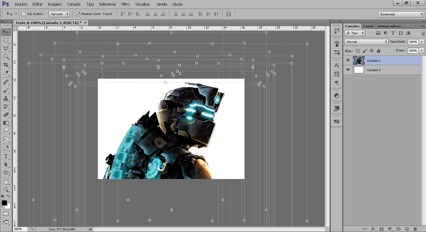This screenshot has height=232, width=426.
Task: Select the Gradient tool
Action: point(6,123)
